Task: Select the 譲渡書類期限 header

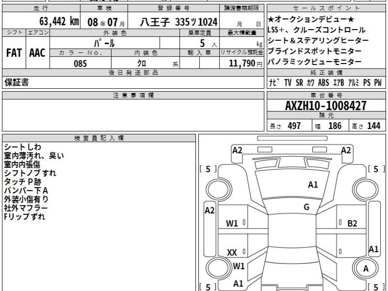Action: (242, 8)
